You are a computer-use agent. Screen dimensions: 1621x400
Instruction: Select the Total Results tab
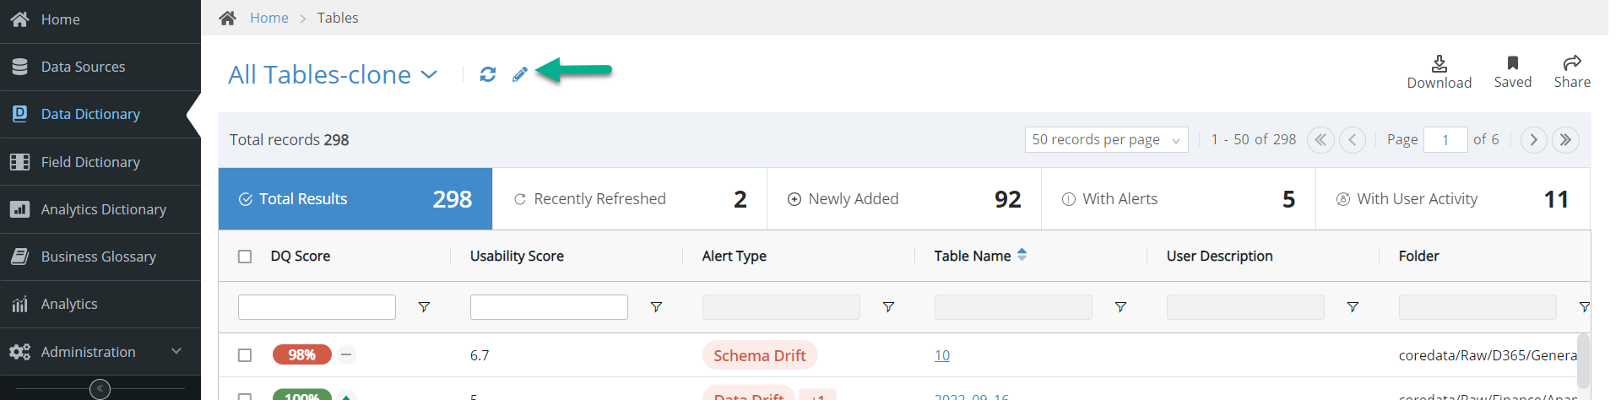pyautogui.click(x=355, y=199)
